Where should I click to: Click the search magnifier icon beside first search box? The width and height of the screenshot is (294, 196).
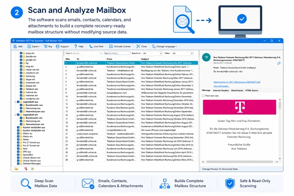click(101, 53)
